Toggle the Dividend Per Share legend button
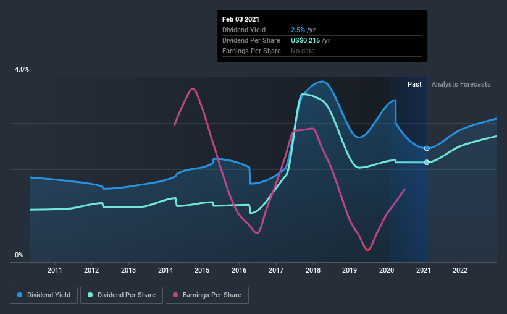 122,295
